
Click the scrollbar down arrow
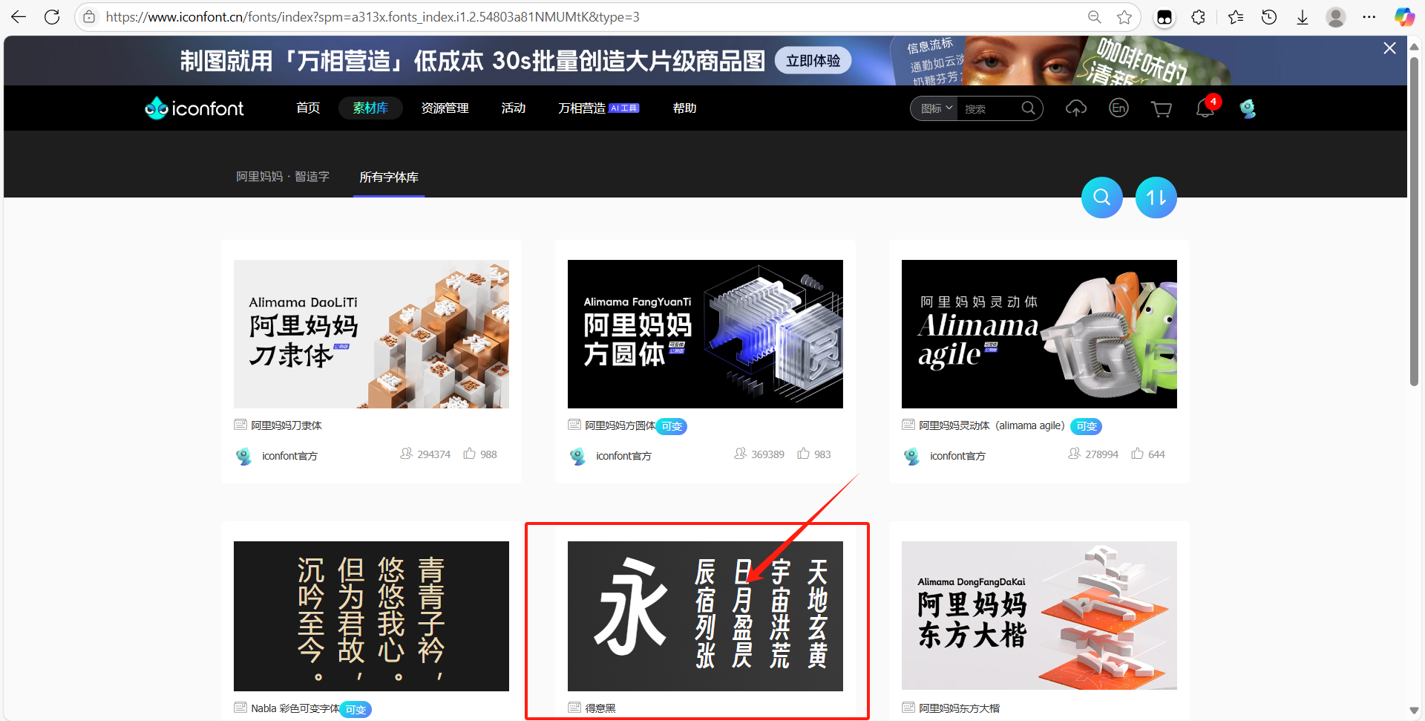(x=1414, y=711)
